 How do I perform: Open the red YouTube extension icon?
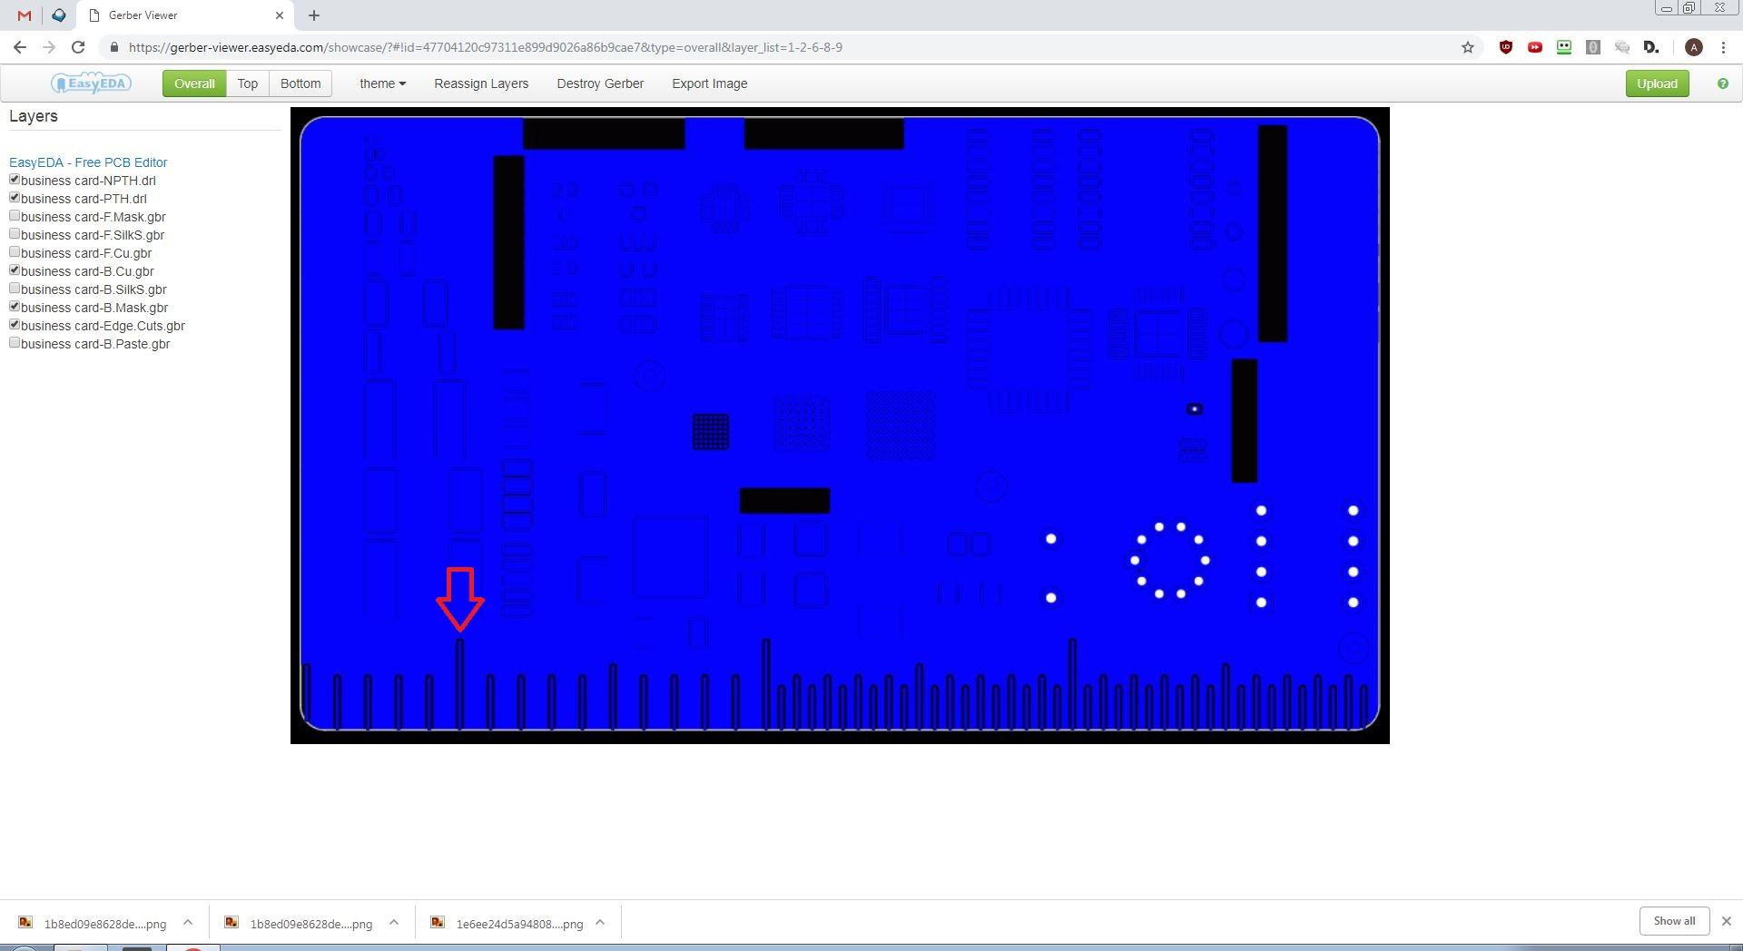pos(1534,47)
